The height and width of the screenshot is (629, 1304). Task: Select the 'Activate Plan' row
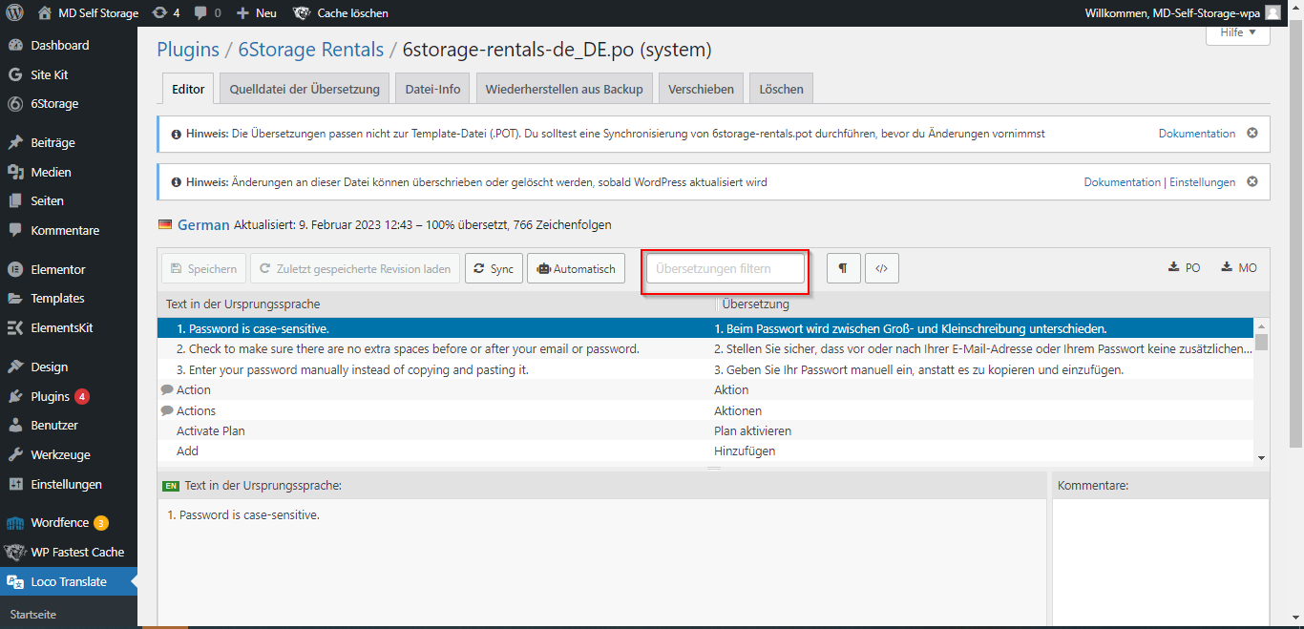[705, 430]
